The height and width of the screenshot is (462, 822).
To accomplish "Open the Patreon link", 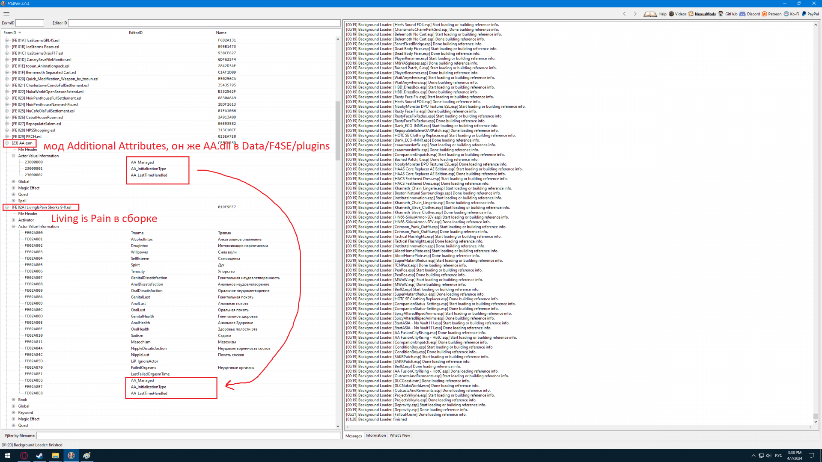I will [771, 14].
